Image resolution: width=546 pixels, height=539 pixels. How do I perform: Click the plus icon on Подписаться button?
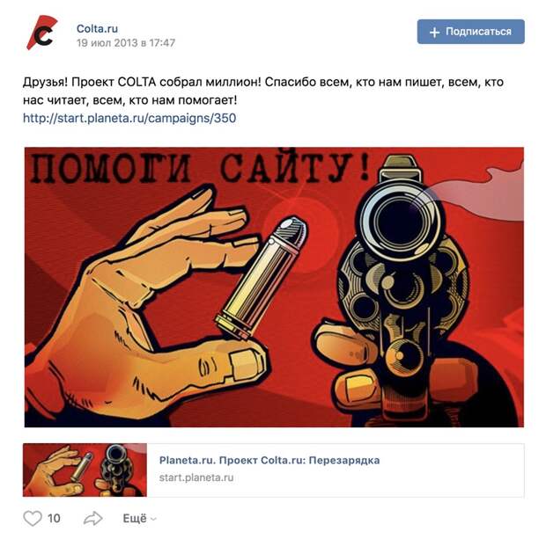click(434, 33)
